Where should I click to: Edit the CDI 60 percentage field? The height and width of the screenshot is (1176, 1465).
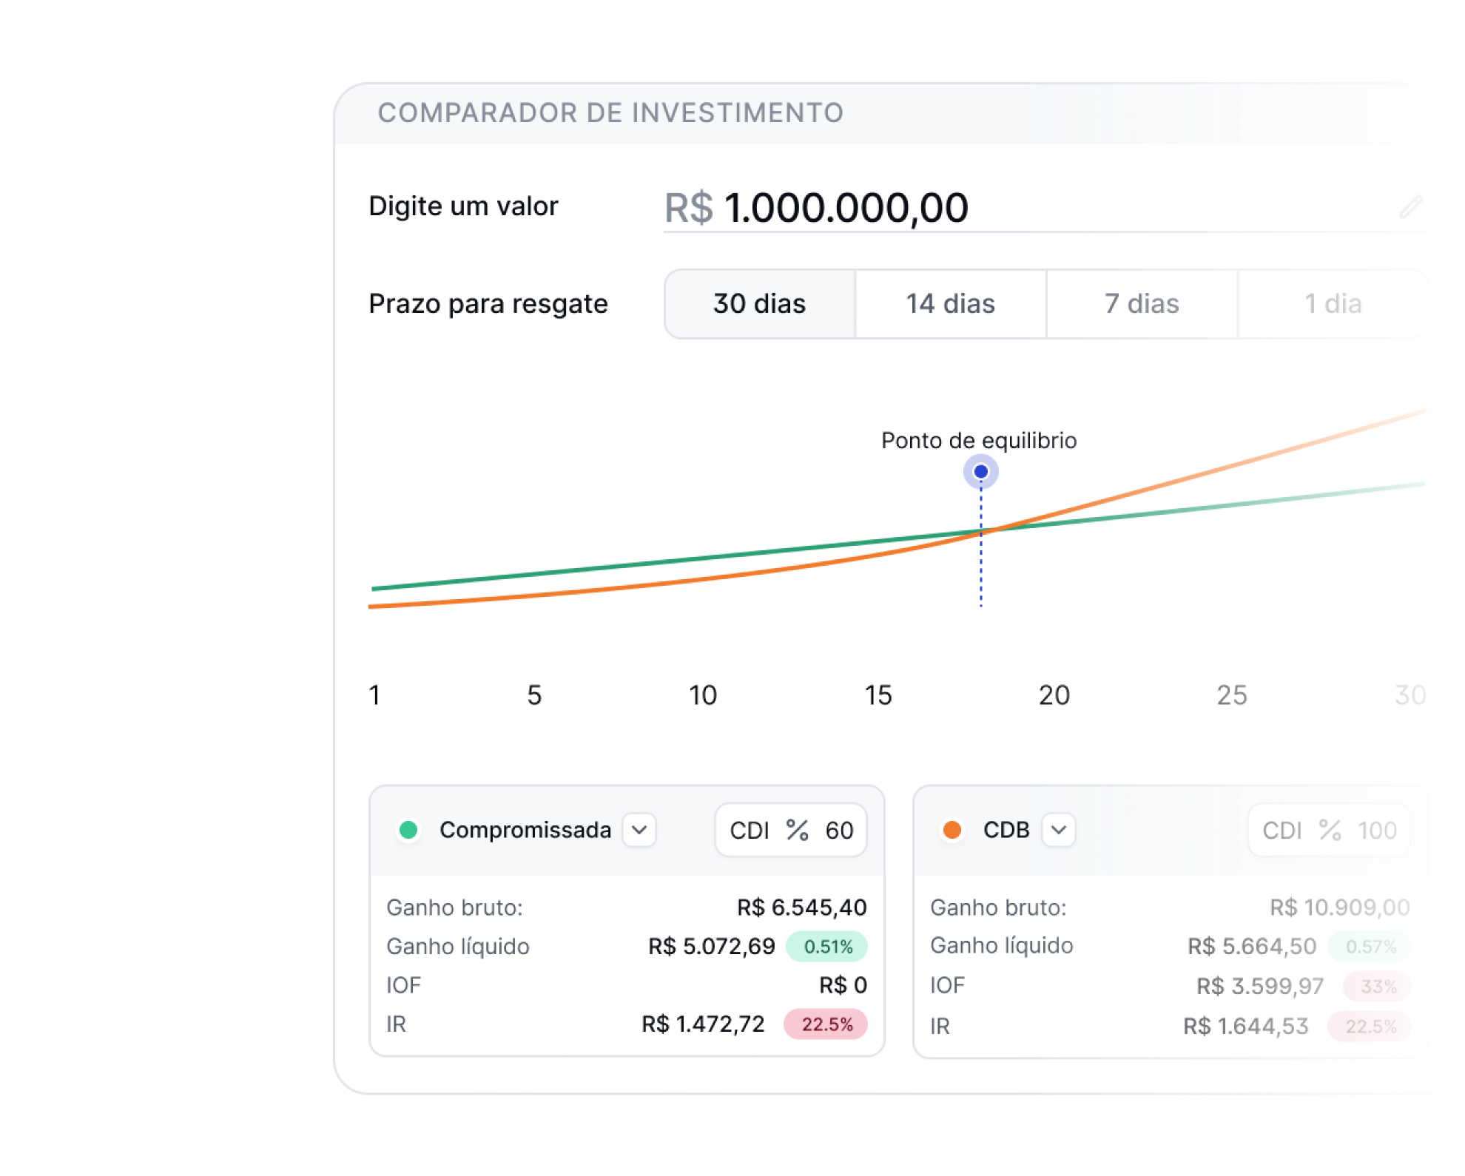(839, 830)
